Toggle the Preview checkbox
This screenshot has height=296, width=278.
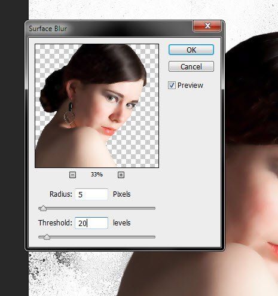tap(172, 86)
